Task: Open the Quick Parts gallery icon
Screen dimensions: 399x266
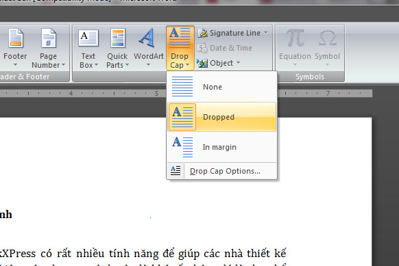Action: click(x=118, y=38)
